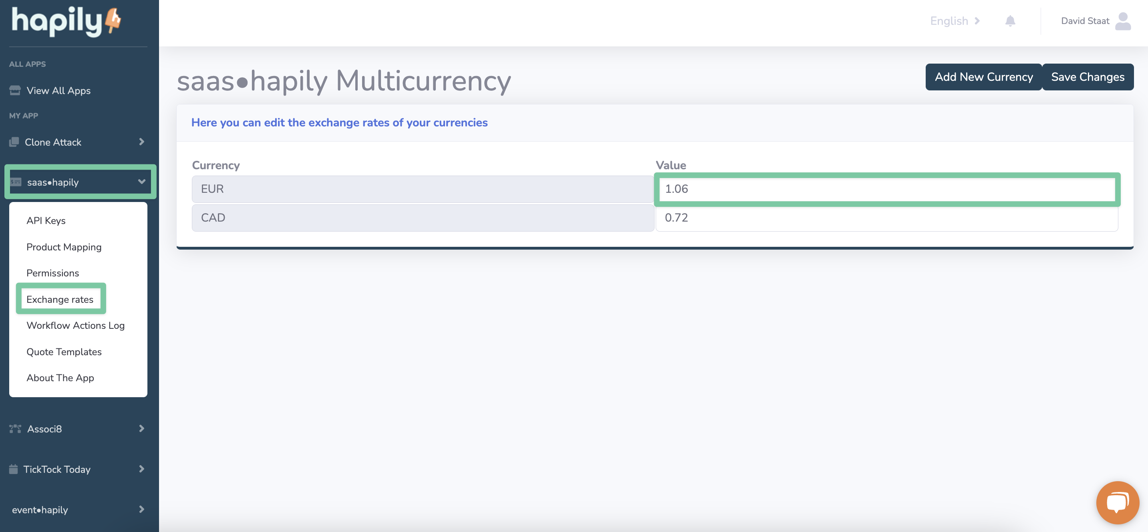The height and width of the screenshot is (532, 1148).
Task: Expand the event•hapily menu chevron
Action: 141,509
